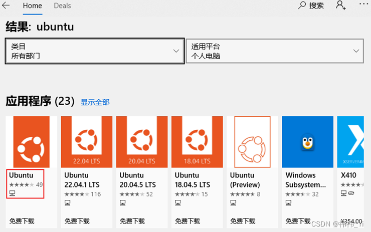This screenshot has height=232, width=371.
Task: Click 免费下载 under Ubuntu 22.04.1 LTS
Action: (x=77, y=221)
